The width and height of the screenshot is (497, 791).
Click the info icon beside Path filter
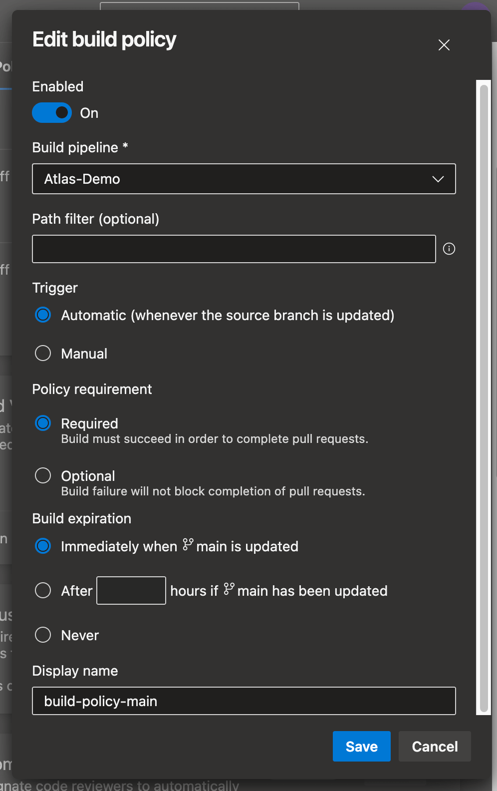click(449, 249)
